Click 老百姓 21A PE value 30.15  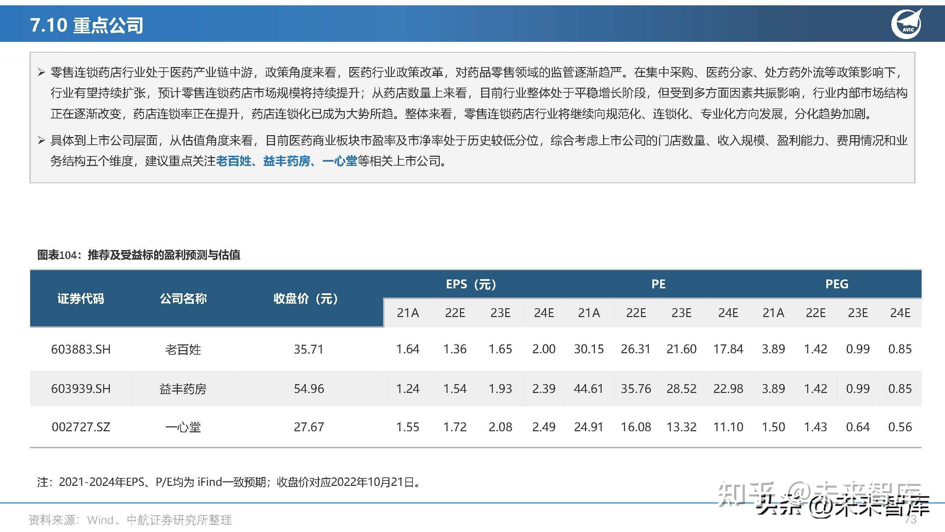[x=589, y=349]
